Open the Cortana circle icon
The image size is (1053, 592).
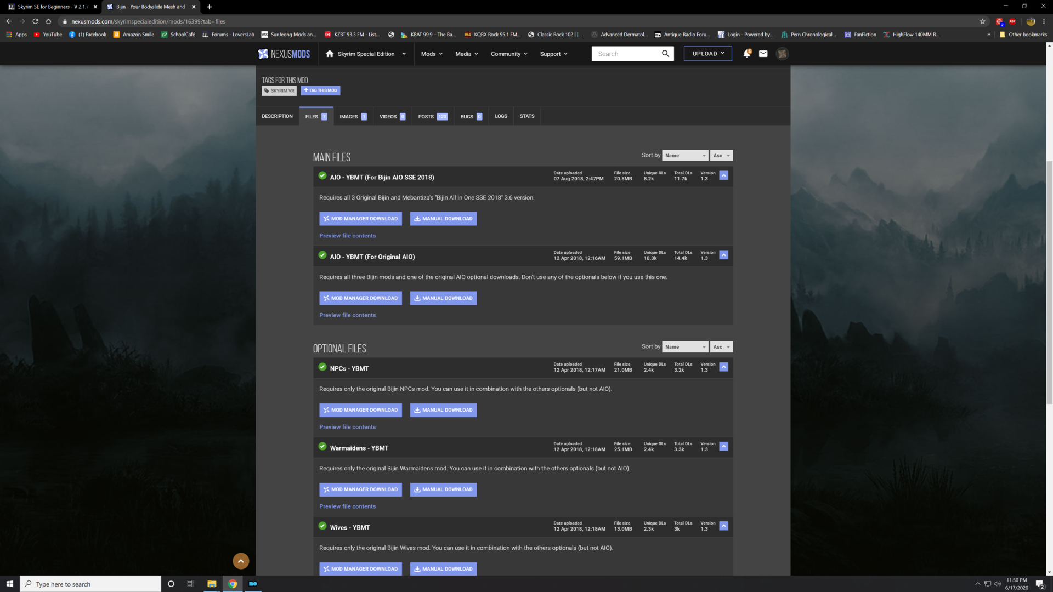[x=171, y=584]
